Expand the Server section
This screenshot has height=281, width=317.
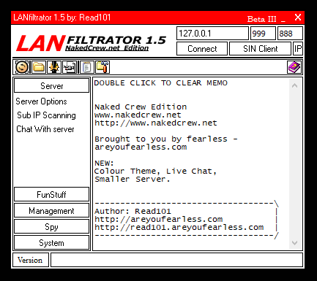pos(52,85)
